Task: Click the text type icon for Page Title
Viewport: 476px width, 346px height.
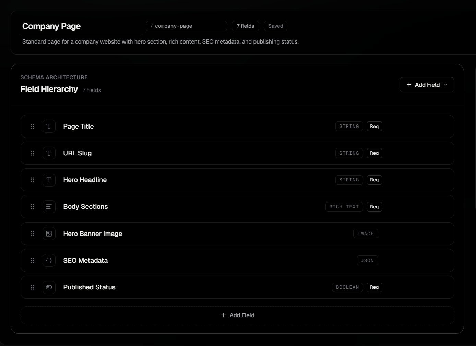Action: pyautogui.click(x=49, y=127)
